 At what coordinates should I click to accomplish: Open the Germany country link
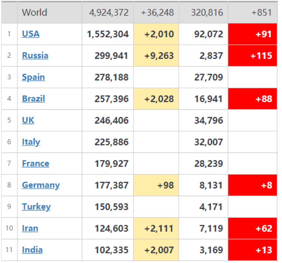(x=41, y=185)
